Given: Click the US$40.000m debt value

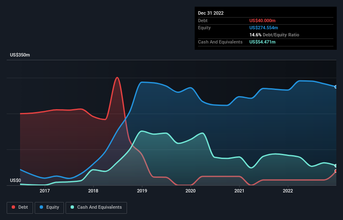Looking at the screenshot, I should (262, 20).
